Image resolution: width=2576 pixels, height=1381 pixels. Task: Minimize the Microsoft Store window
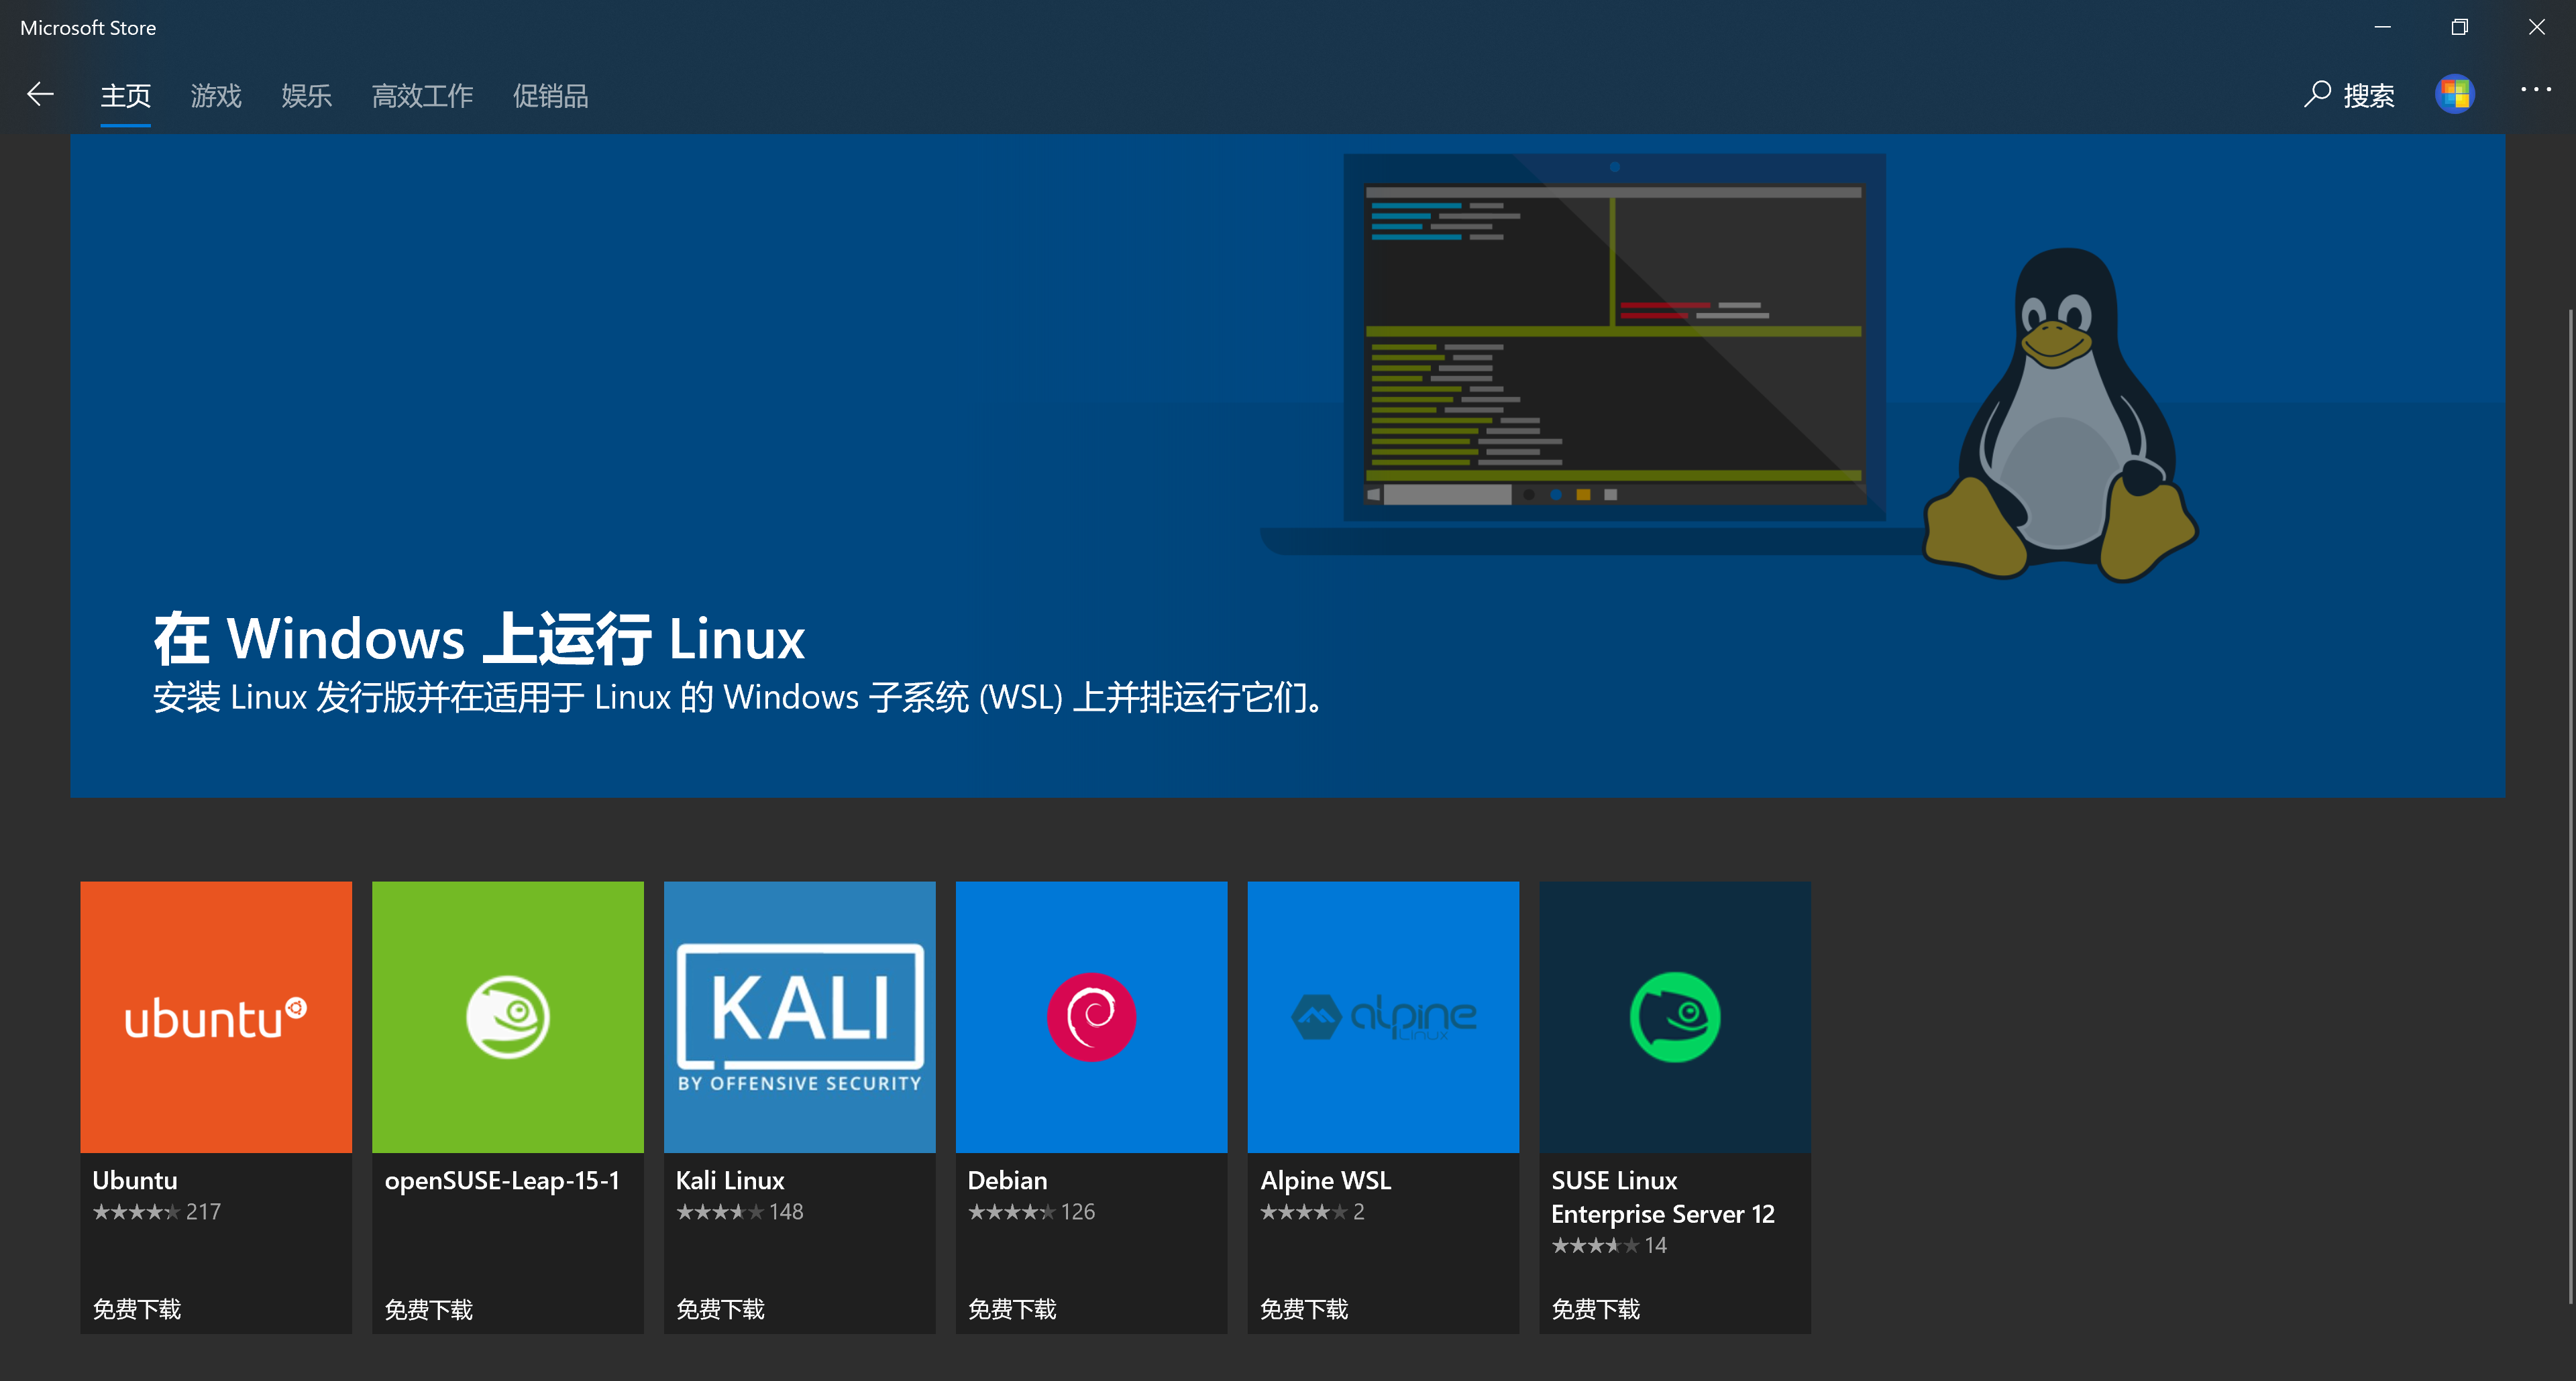pyautogui.click(x=2383, y=27)
